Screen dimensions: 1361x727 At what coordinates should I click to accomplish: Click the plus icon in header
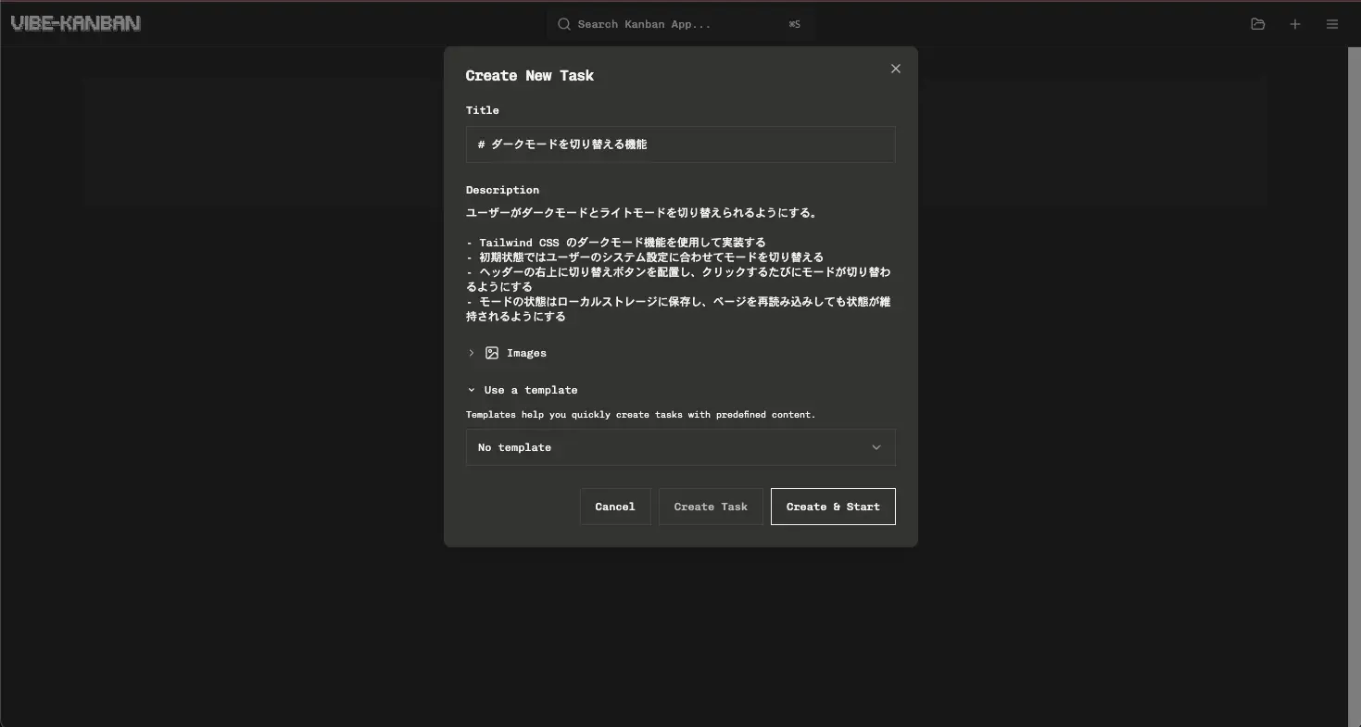tap(1295, 24)
